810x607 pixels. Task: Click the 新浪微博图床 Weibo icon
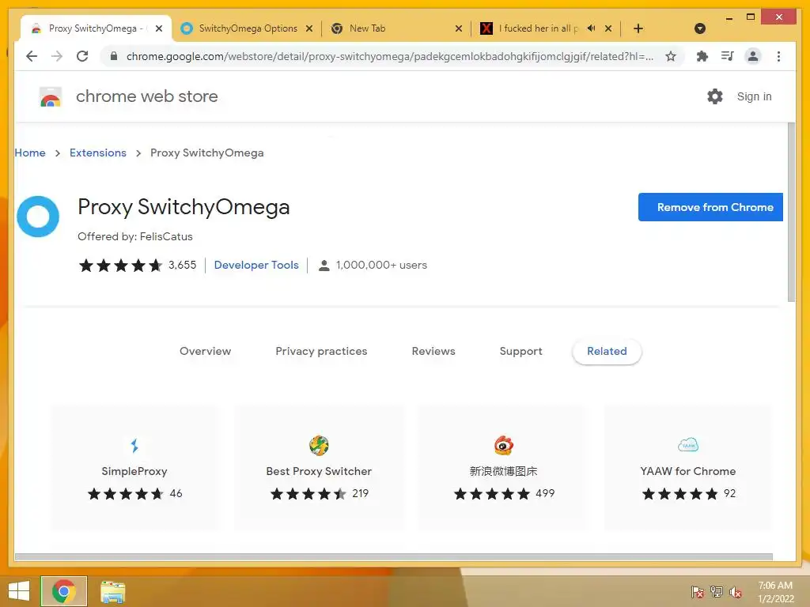(503, 446)
